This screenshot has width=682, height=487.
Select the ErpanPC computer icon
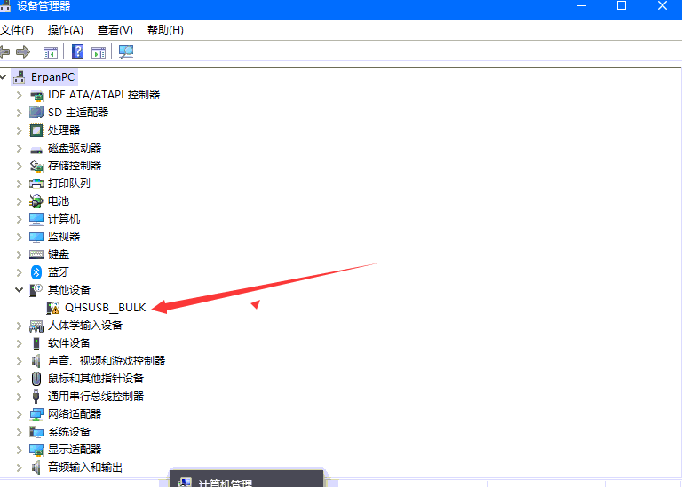coord(20,77)
